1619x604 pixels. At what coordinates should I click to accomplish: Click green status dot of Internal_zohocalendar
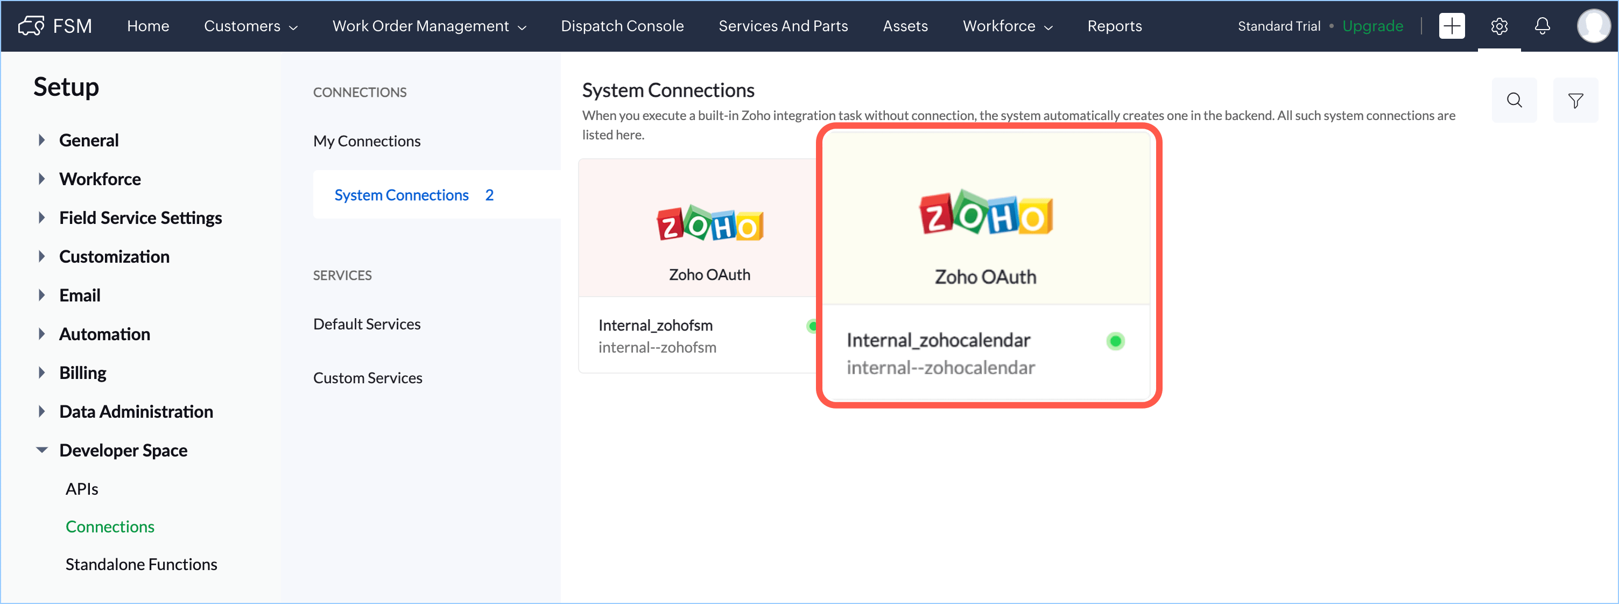(1115, 341)
